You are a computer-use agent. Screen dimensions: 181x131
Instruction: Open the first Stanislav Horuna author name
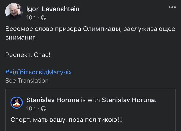pyautogui.click(x=53, y=100)
